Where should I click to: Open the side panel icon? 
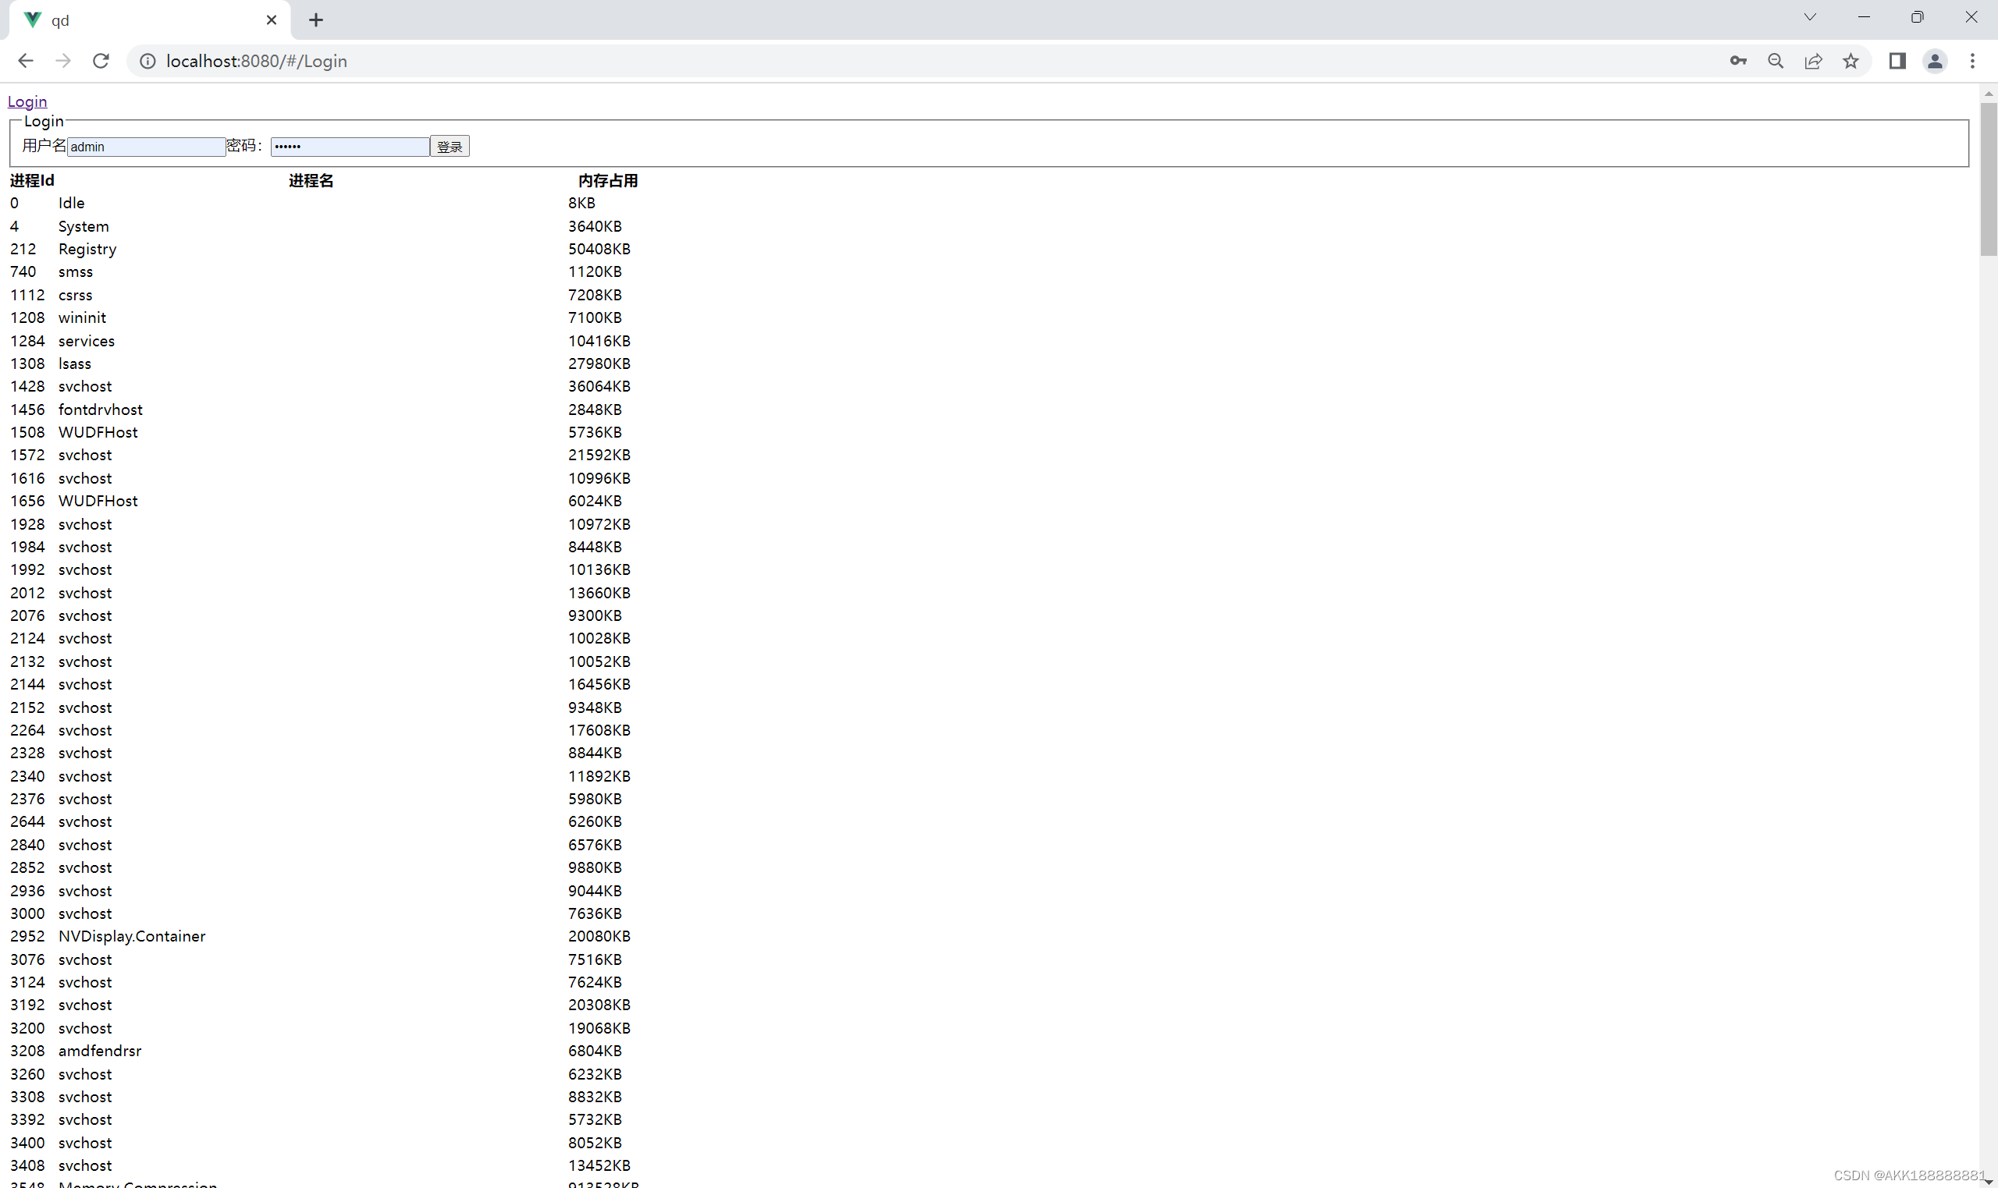[x=1897, y=61]
